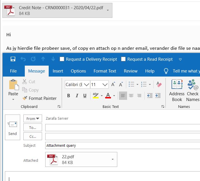The width and height of the screenshot is (200, 181).
Task: Apply yellow text highlight color
Action: [x=96, y=96]
